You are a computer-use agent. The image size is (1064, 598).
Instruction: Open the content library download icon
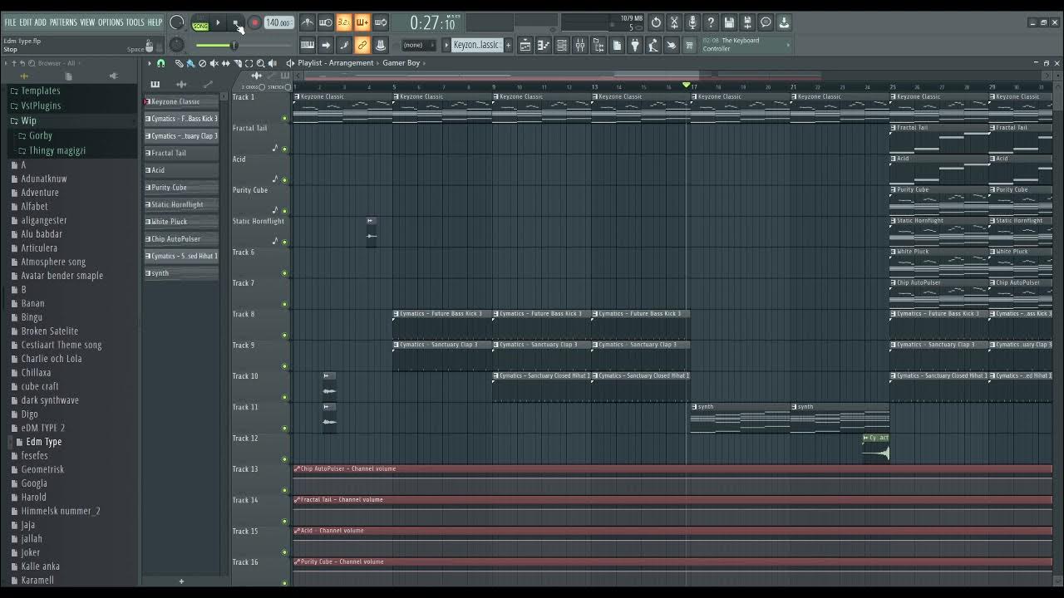coord(784,22)
